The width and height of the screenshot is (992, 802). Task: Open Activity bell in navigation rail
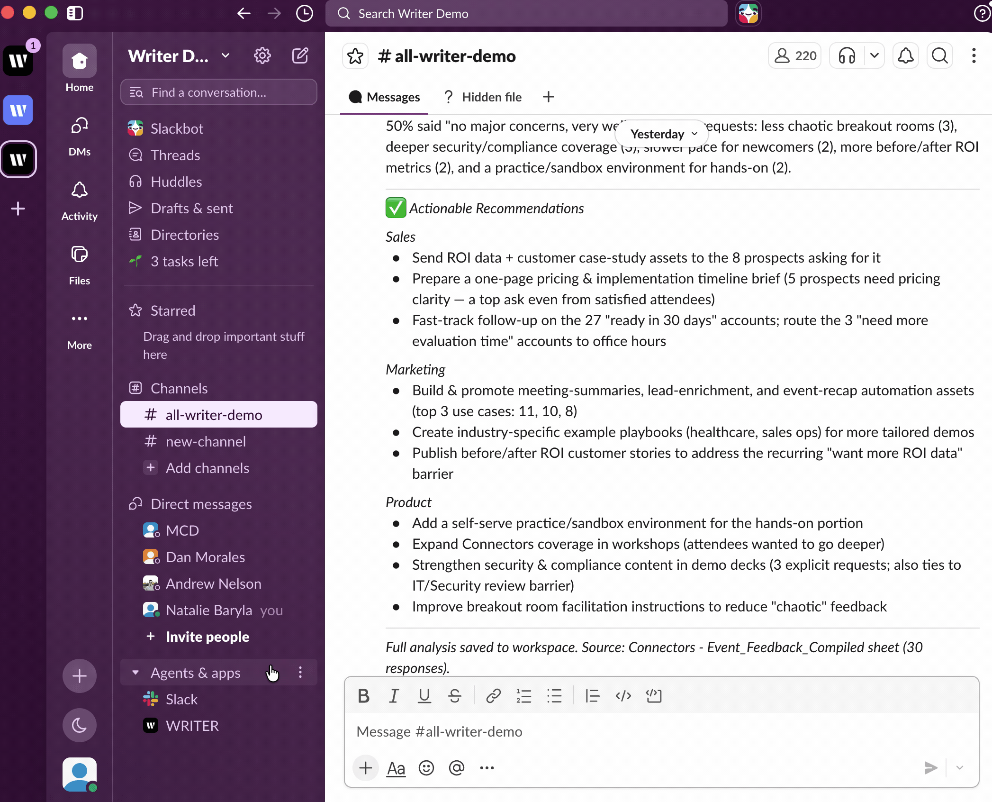coord(80,201)
